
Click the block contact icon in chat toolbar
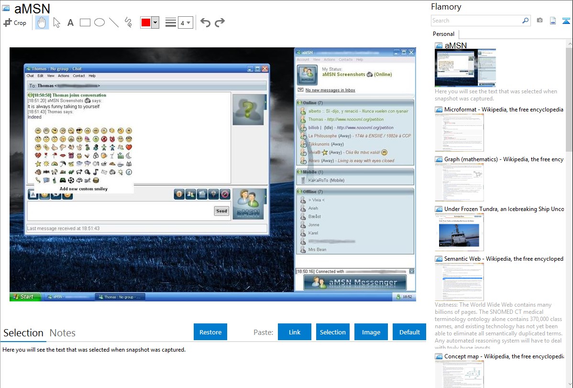coord(225,194)
